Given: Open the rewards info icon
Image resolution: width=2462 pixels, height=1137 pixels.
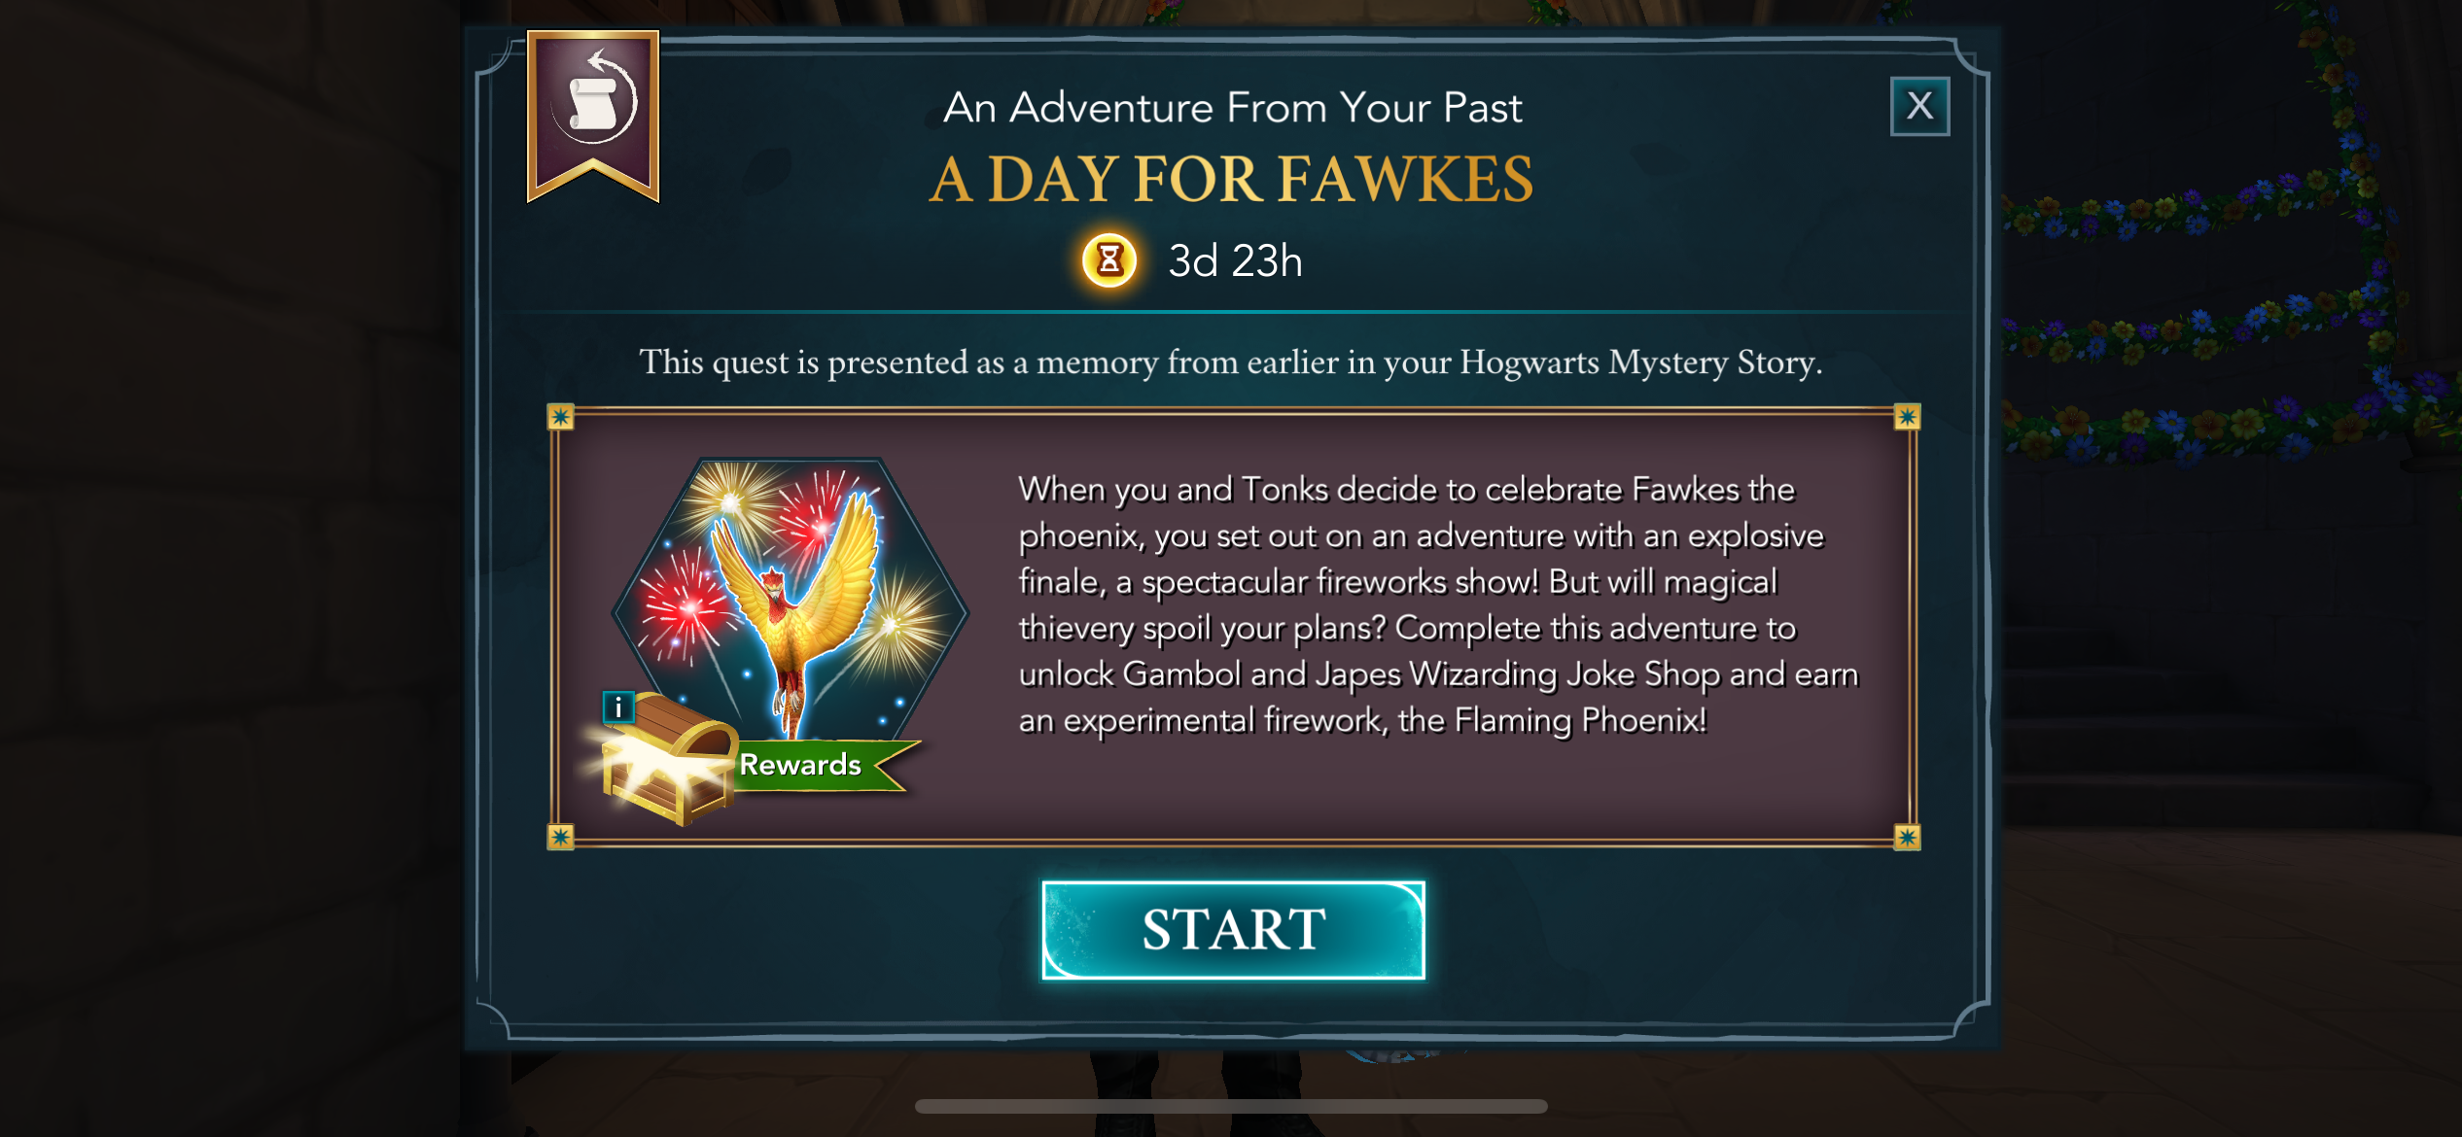Looking at the screenshot, I should click(x=618, y=707).
